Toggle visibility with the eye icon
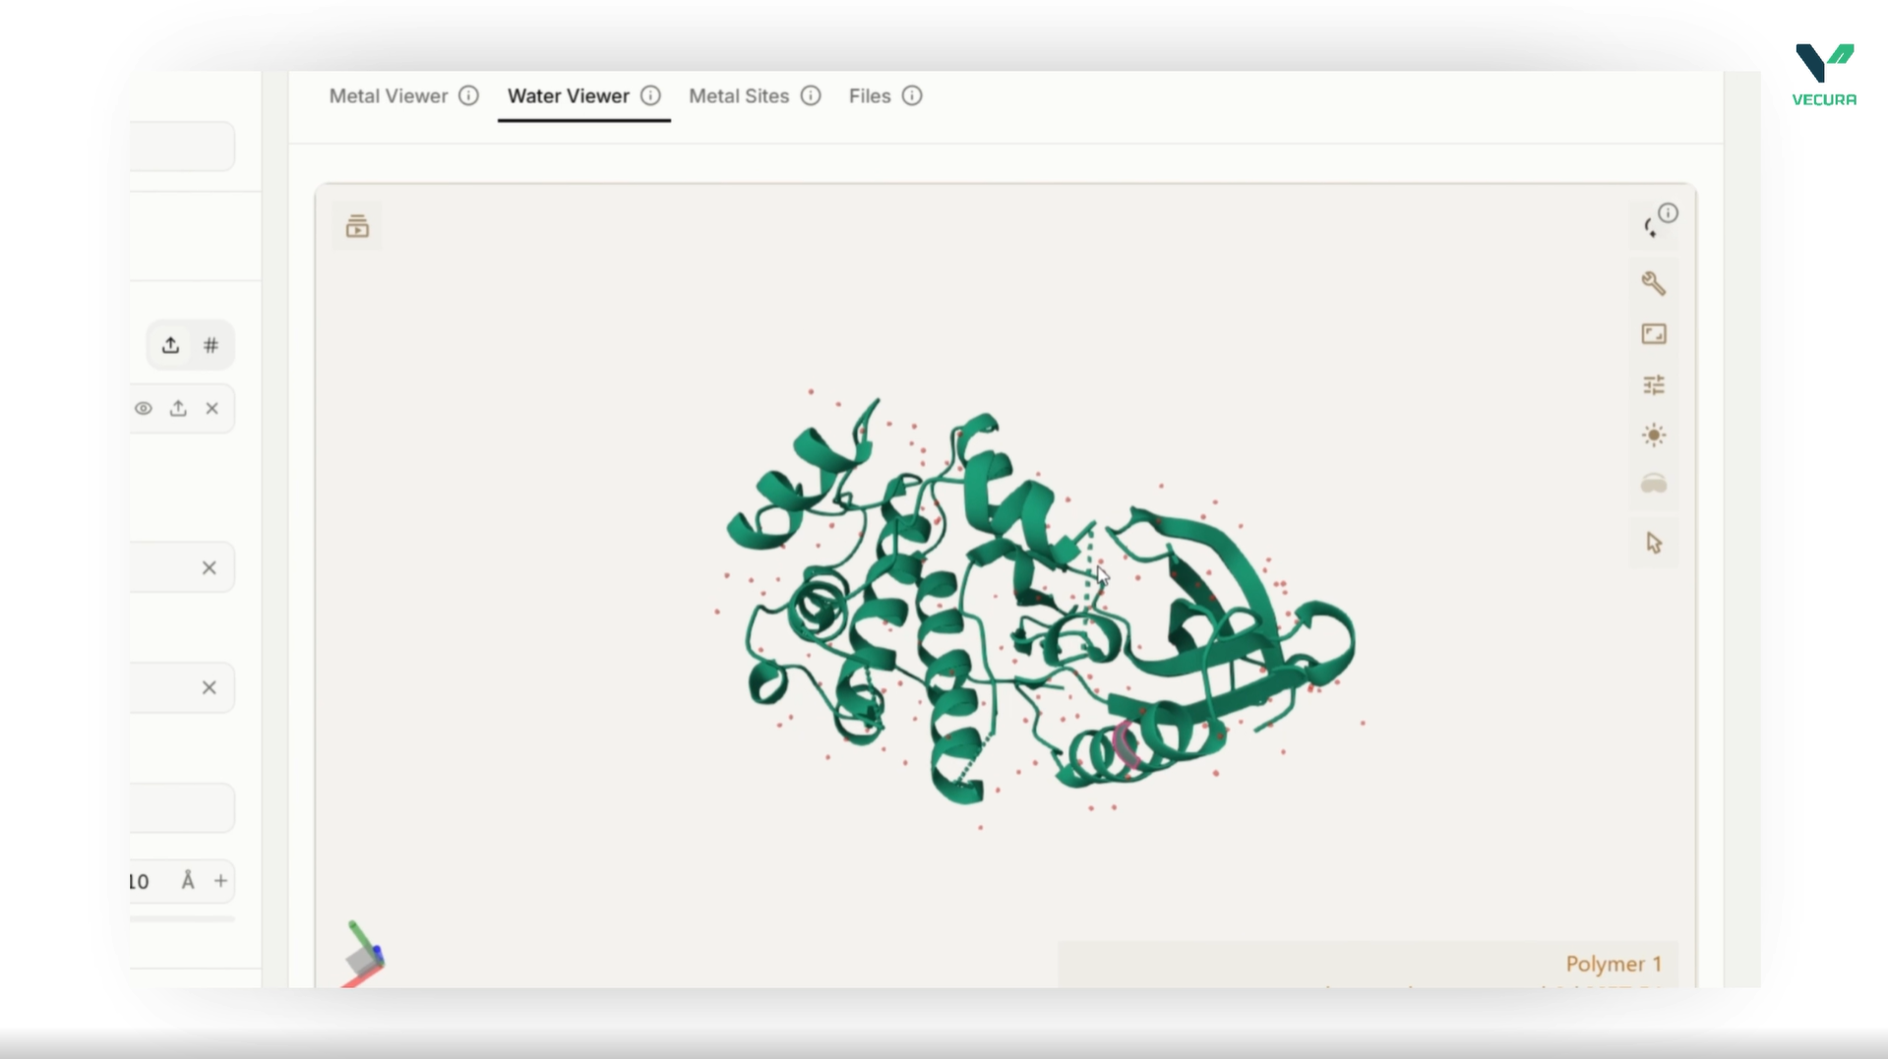 tap(144, 408)
